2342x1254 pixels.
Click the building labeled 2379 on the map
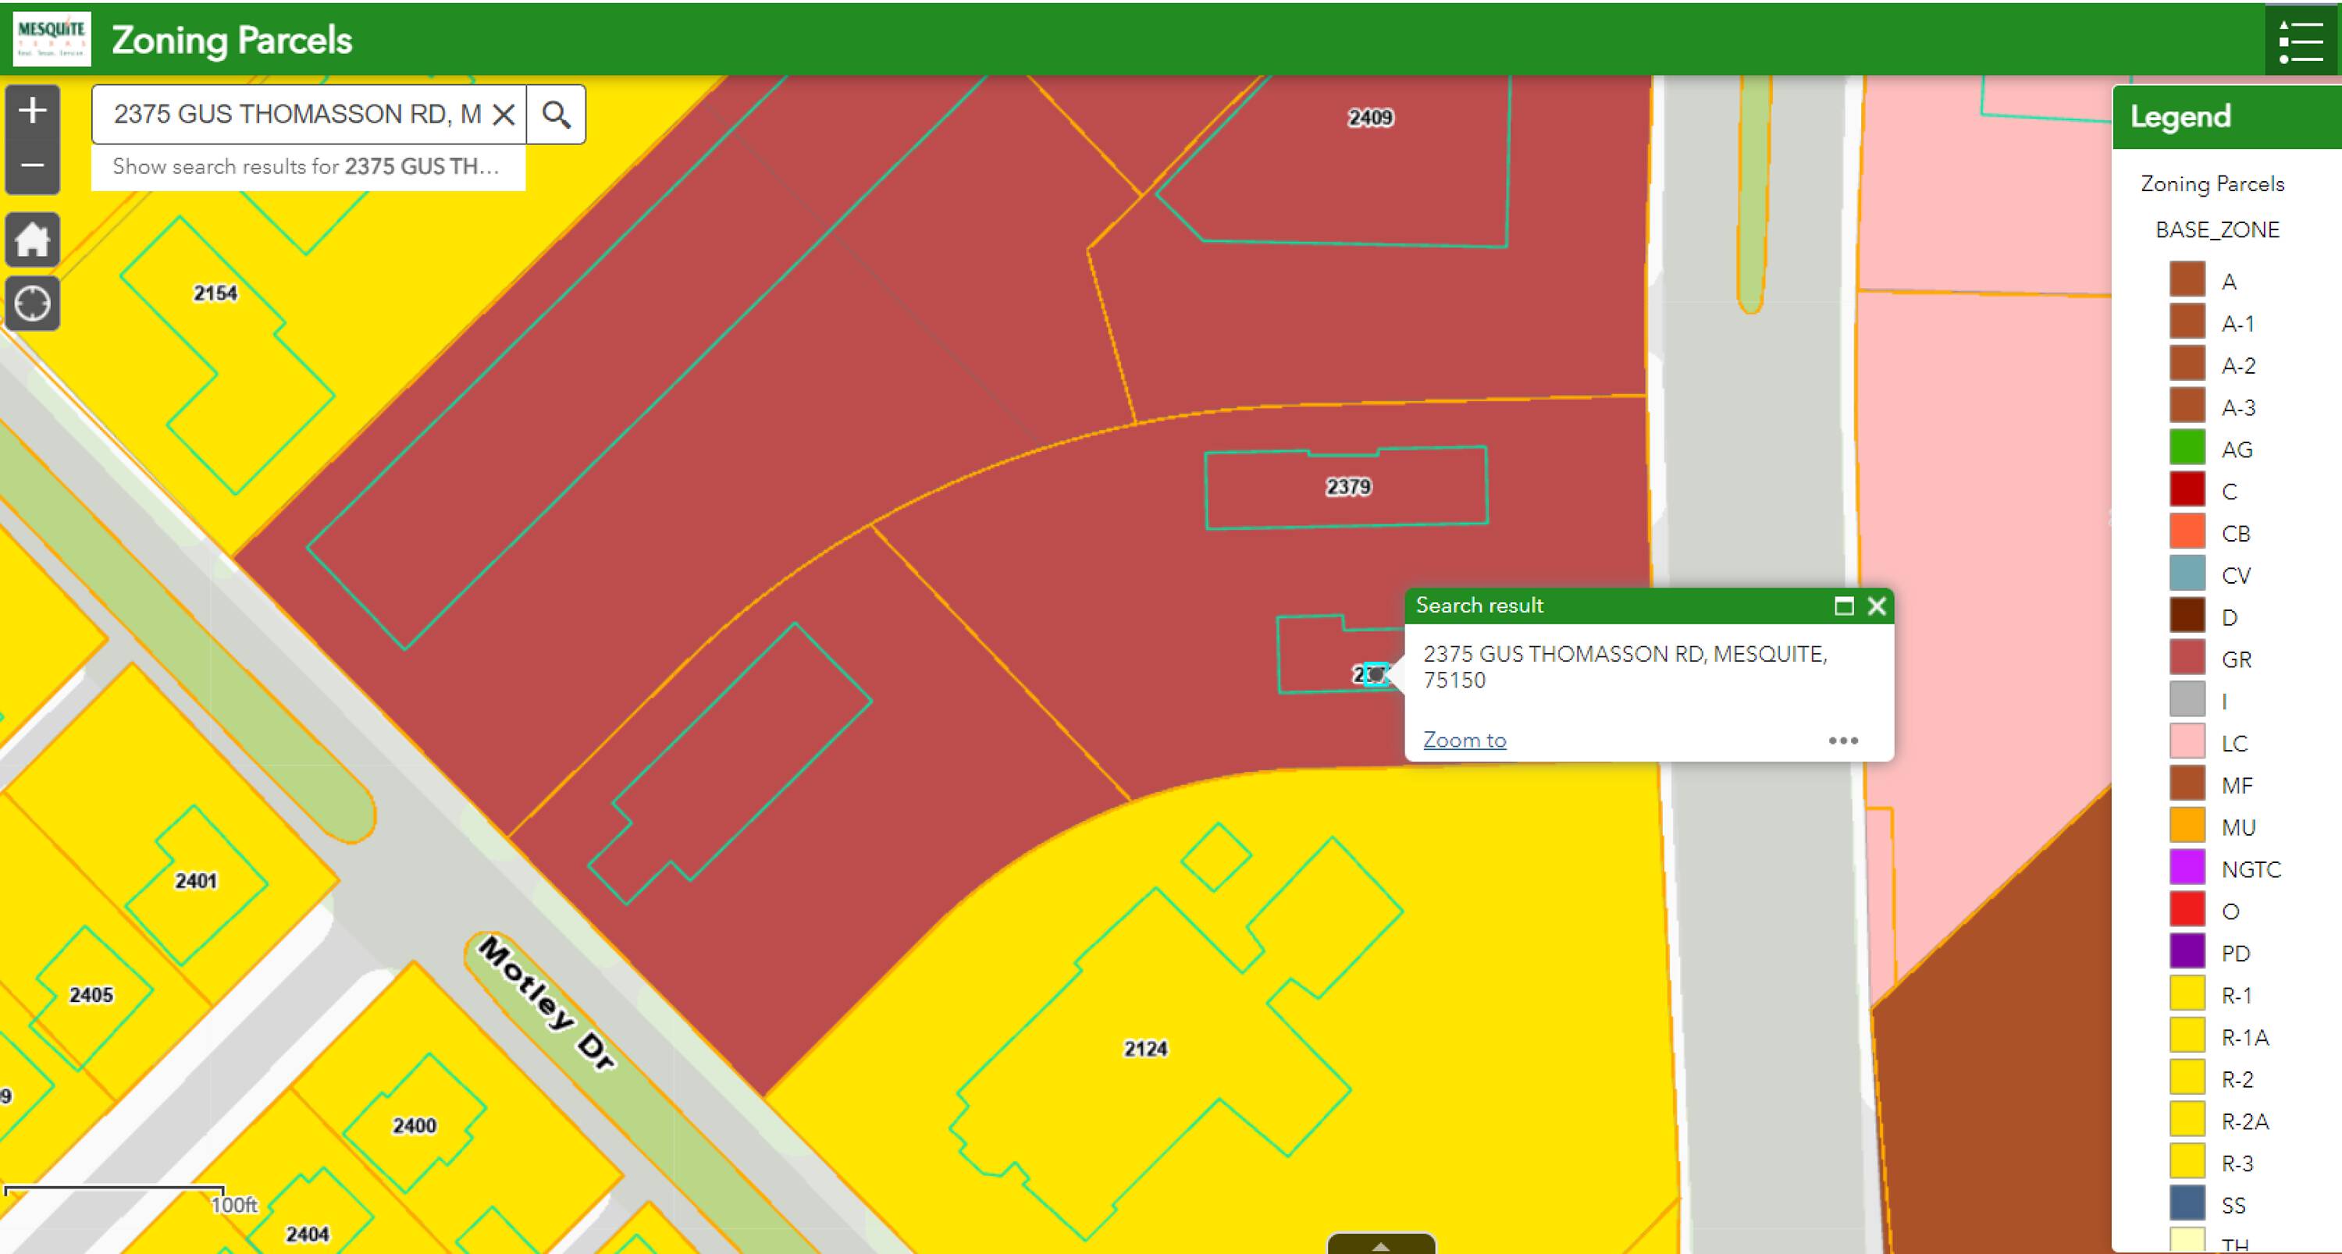click(1347, 487)
